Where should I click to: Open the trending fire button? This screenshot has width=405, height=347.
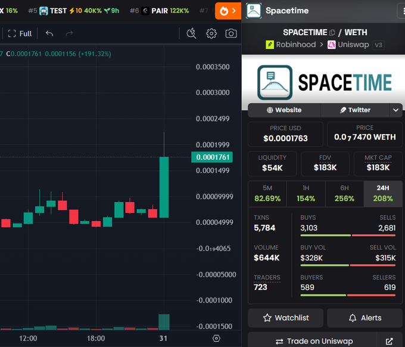point(228,11)
